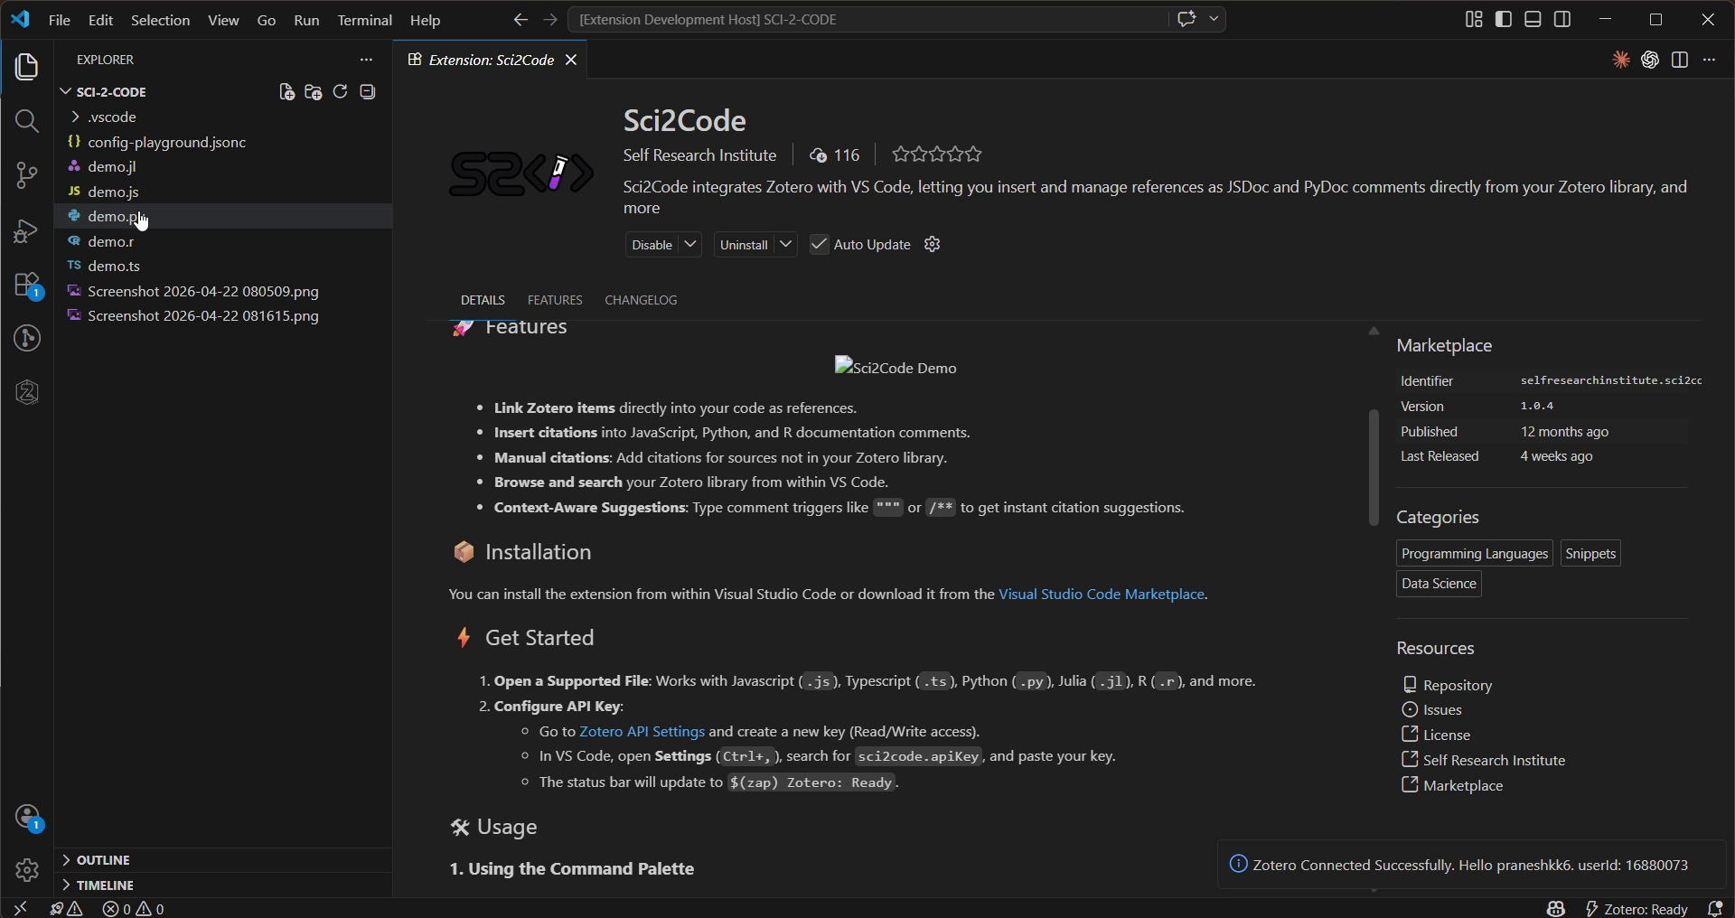Click the README vertical scrollbar thumb

click(1374, 467)
